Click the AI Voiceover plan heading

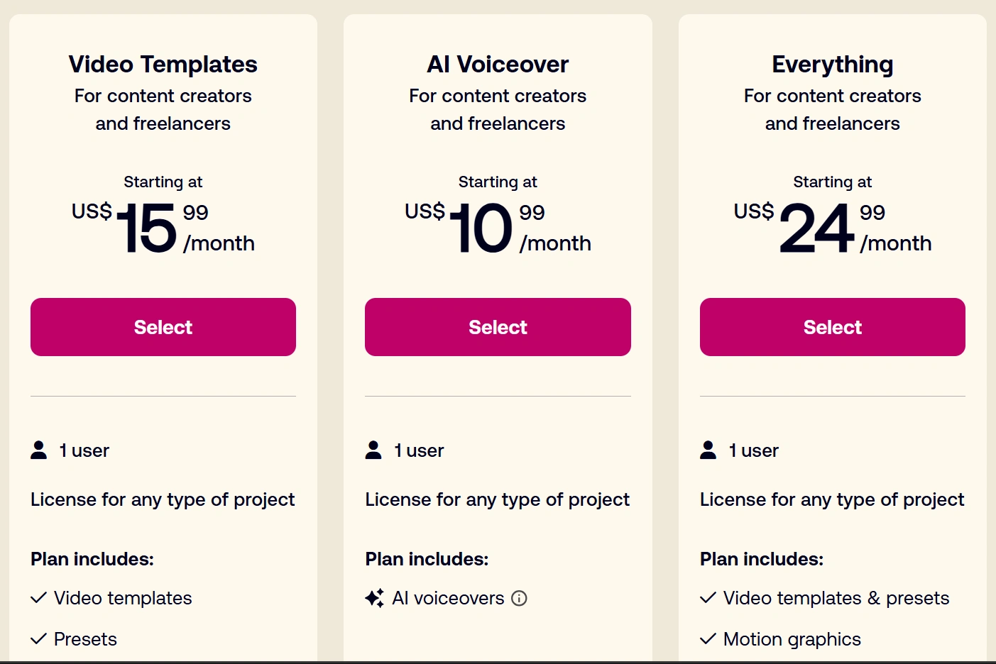498,65
